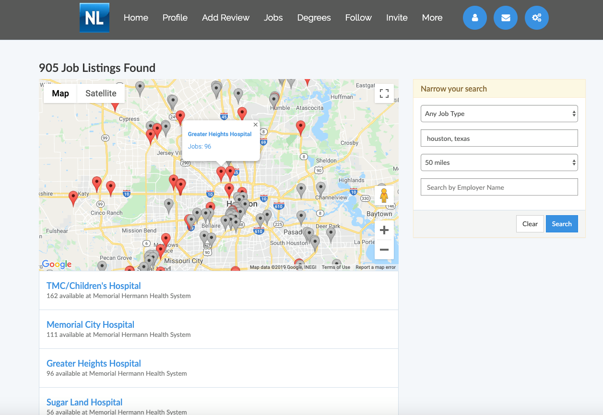Click the gray pin above Deer Park

301,218
